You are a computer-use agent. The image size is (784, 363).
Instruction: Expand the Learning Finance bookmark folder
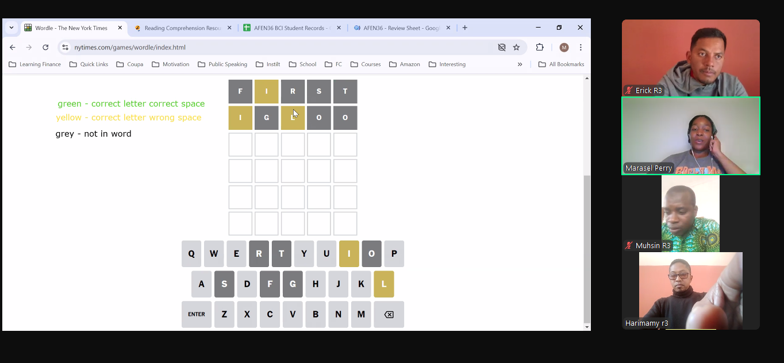point(34,64)
